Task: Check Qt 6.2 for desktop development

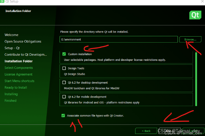Action: [64, 82]
